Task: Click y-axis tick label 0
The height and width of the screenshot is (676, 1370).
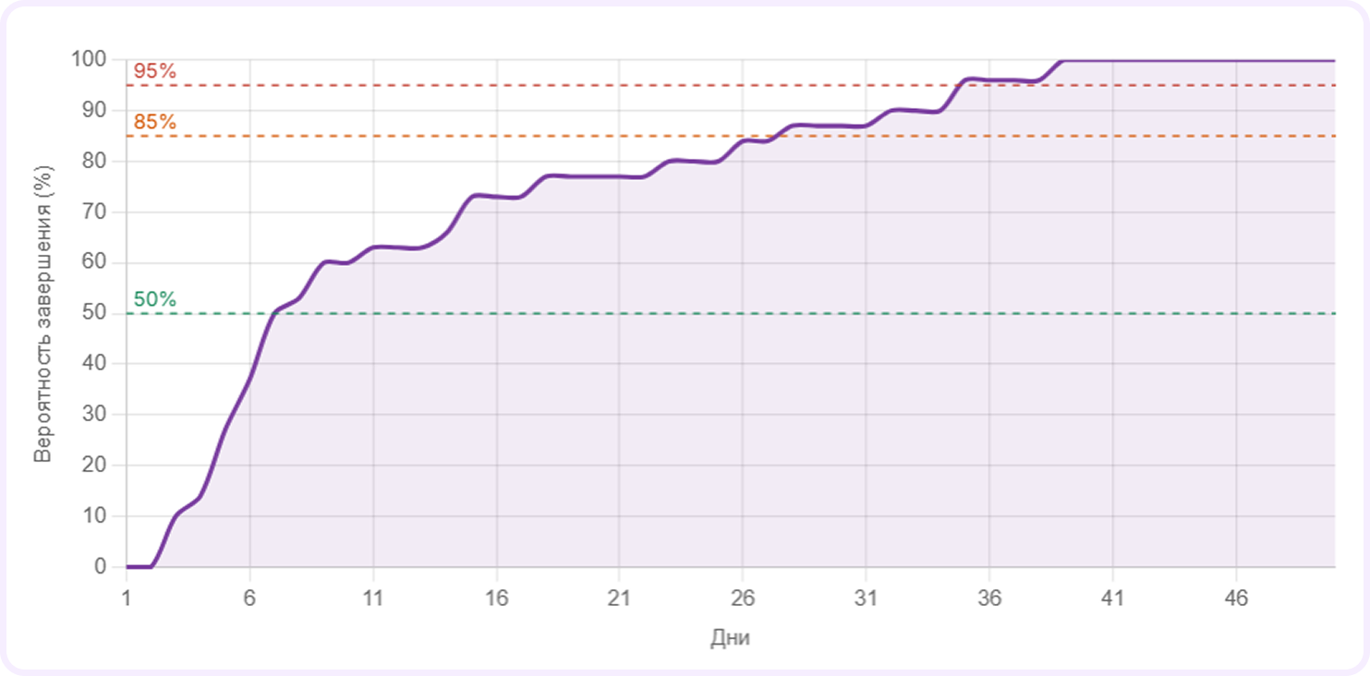Action: (x=101, y=567)
